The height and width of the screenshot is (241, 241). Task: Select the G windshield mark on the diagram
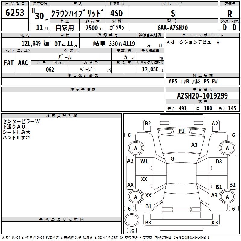coord(172,159)
